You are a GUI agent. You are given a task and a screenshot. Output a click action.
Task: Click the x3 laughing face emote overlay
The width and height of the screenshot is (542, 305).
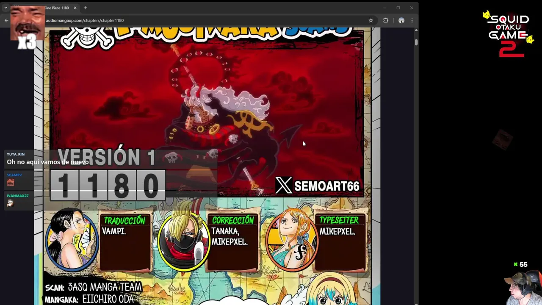(x=28, y=28)
